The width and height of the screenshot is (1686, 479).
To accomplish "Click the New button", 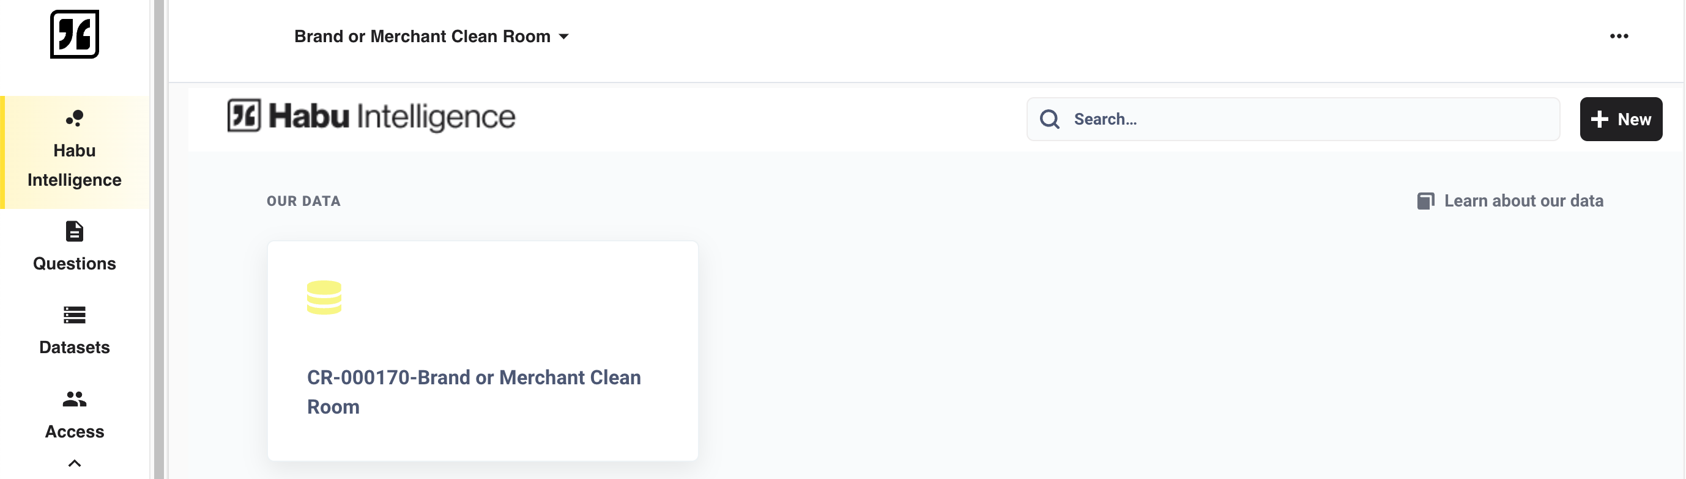I will pos(1621,119).
